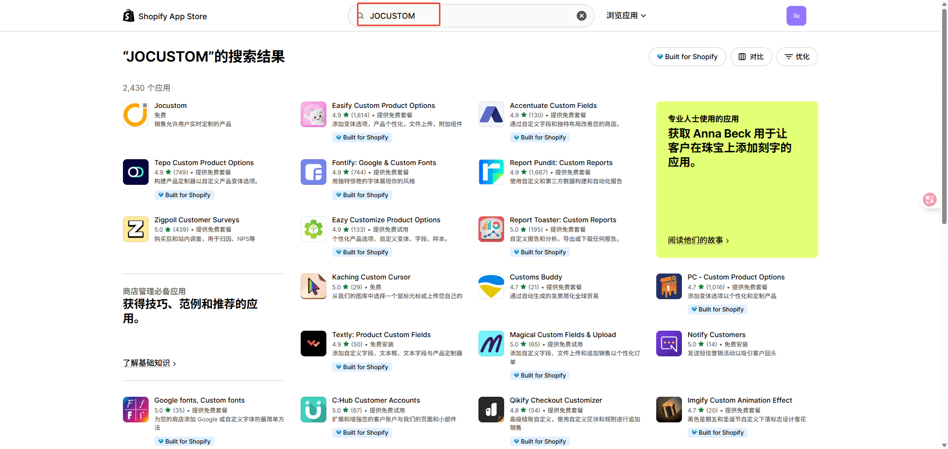The width and height of the screenshot is (948, 449).
Task: Clear the search field with X button
Action: 582,16
